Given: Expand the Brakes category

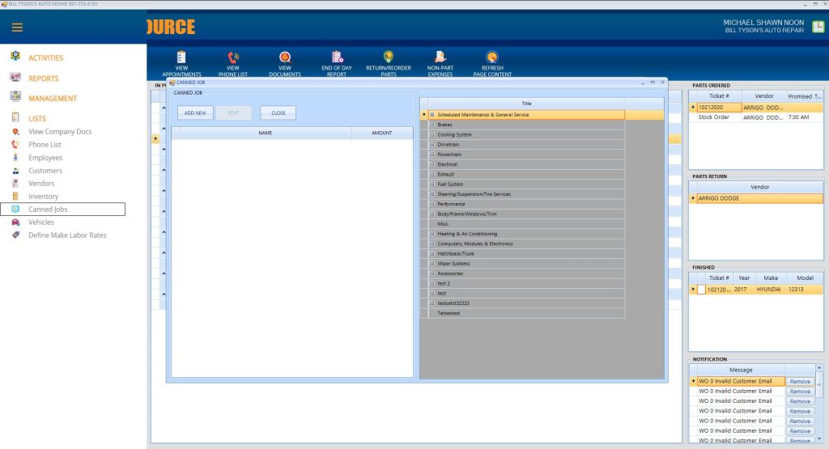Looking at the screenshot, I should pos(432,125).
